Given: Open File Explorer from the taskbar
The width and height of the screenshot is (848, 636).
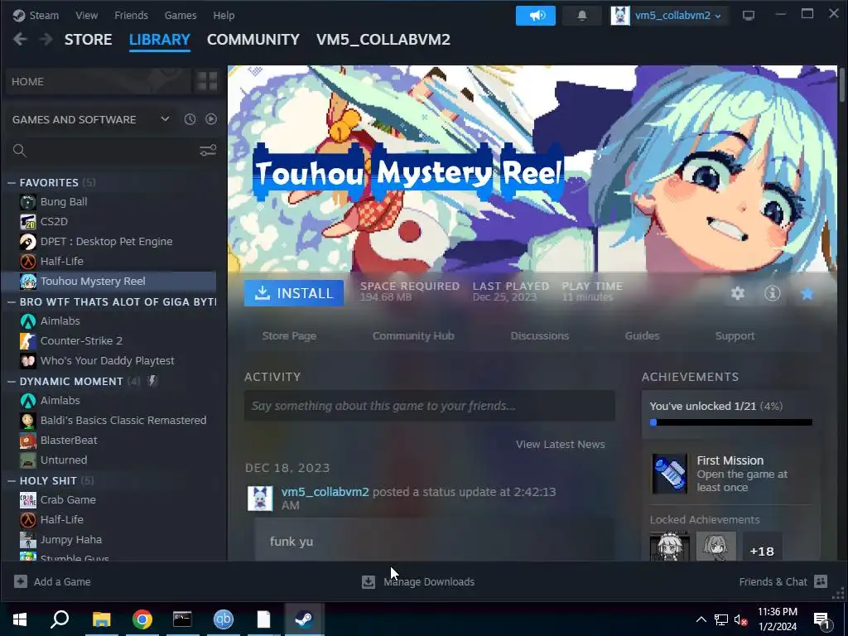Looking at the screenshot, I should [x=101, y=619].
